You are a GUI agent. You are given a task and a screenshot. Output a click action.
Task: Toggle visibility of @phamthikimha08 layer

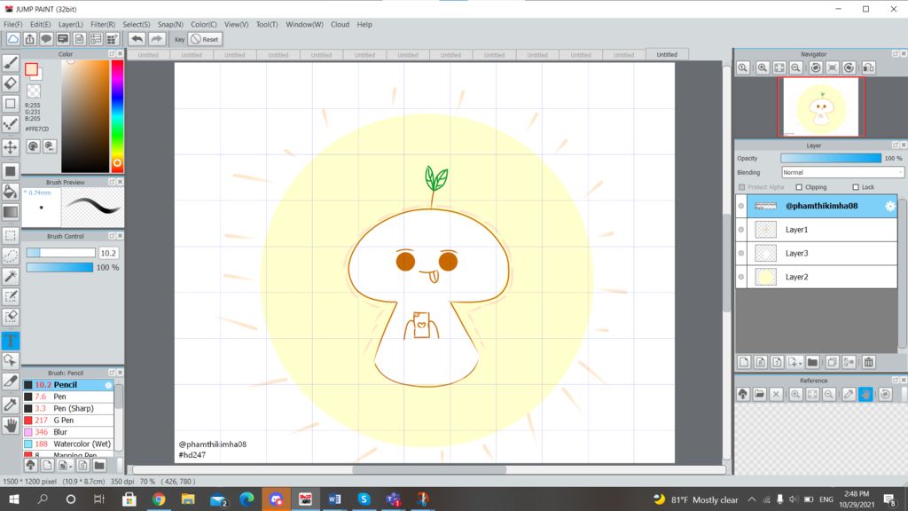click(741, 206)
